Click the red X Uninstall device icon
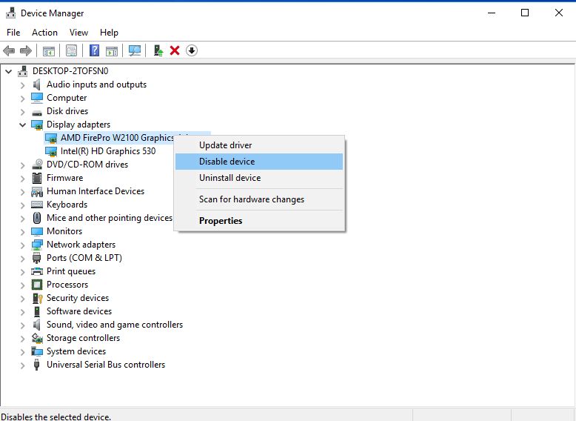This screenshot has width=576, height=421. (x=175, y=50)
